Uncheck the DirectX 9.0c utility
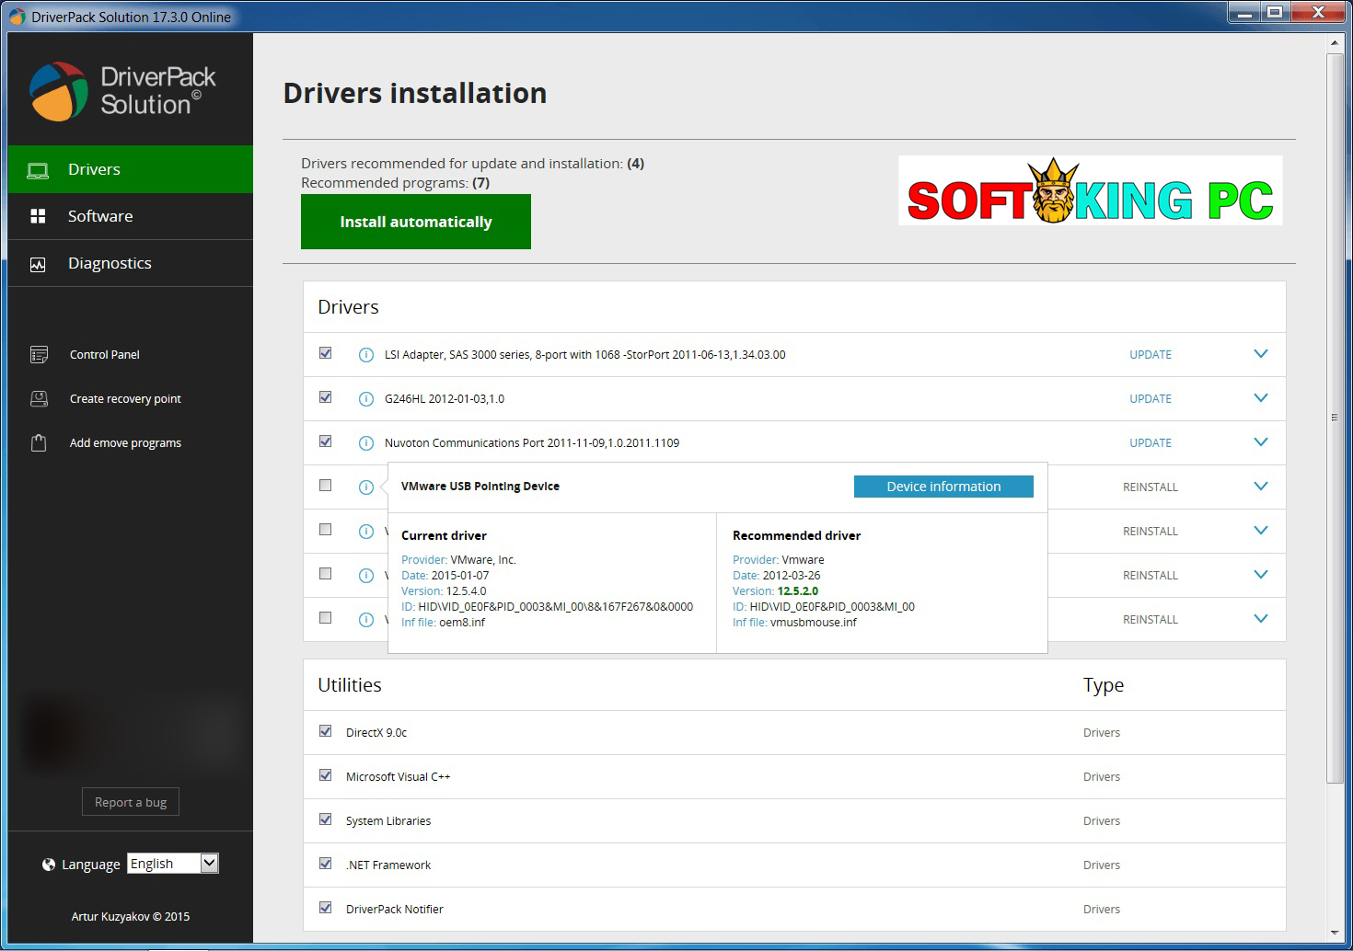Image resolution: width=1353 pixels, height=951 pixels. coord(325,731)
